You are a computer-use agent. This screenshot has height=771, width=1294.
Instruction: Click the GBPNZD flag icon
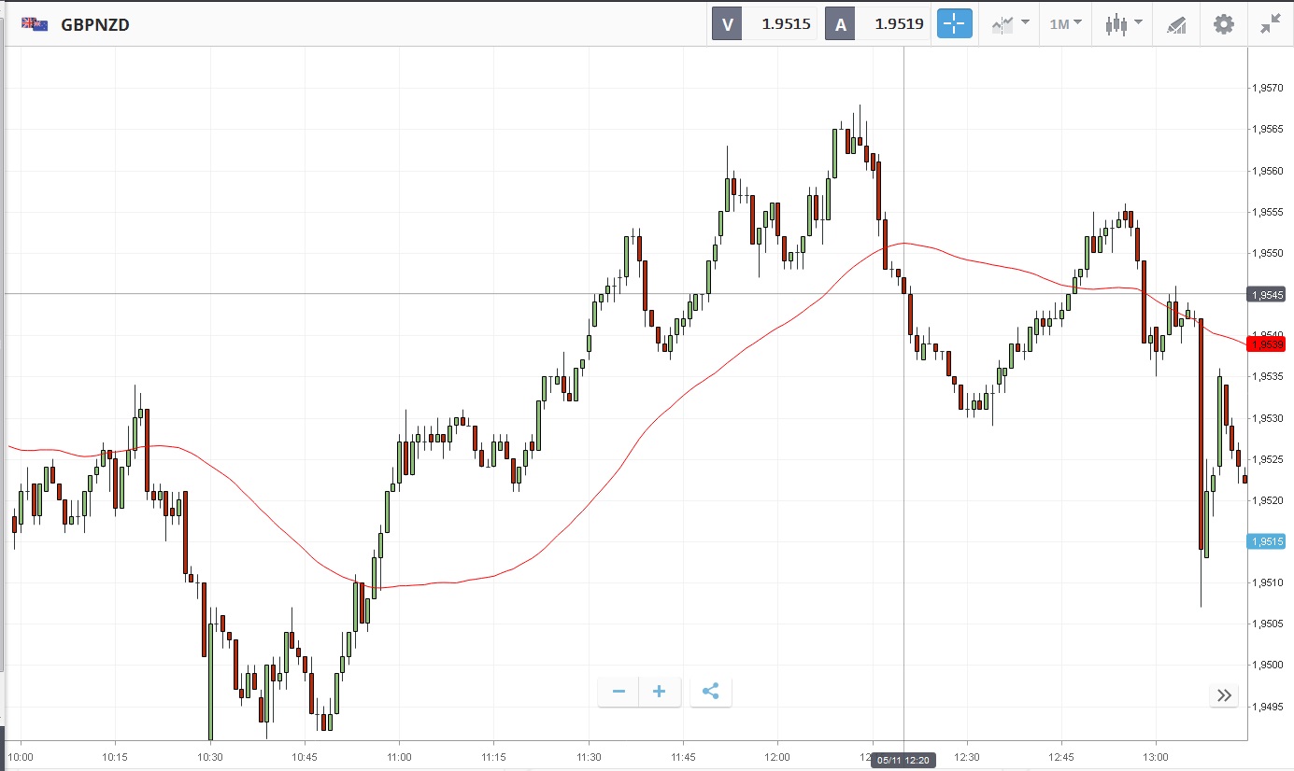(36, 24)
